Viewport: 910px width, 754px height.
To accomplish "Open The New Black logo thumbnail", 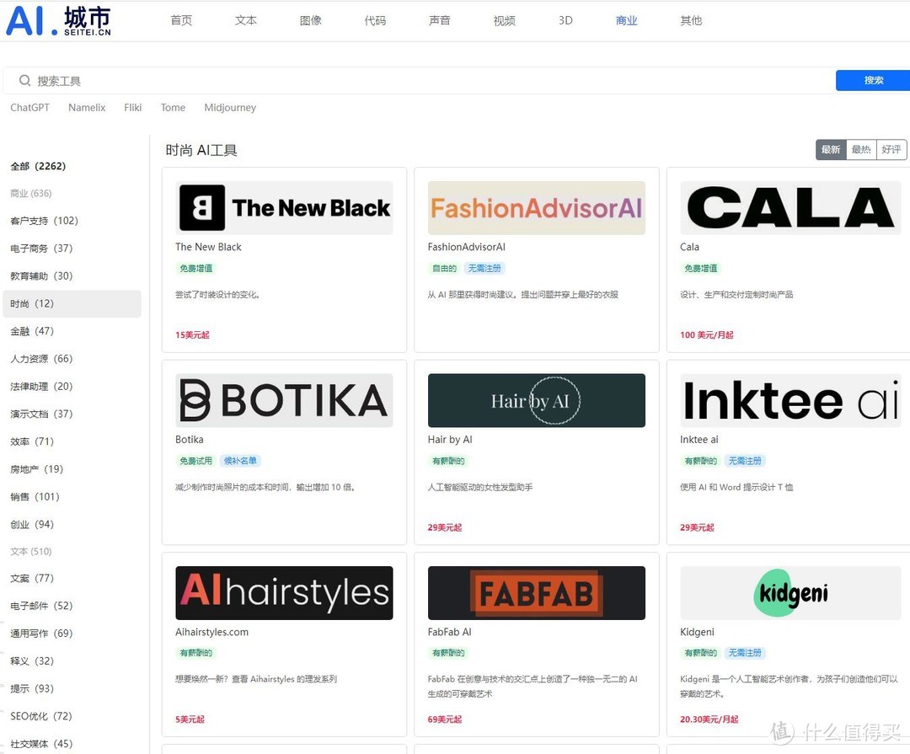I will (x=284, y=208).
